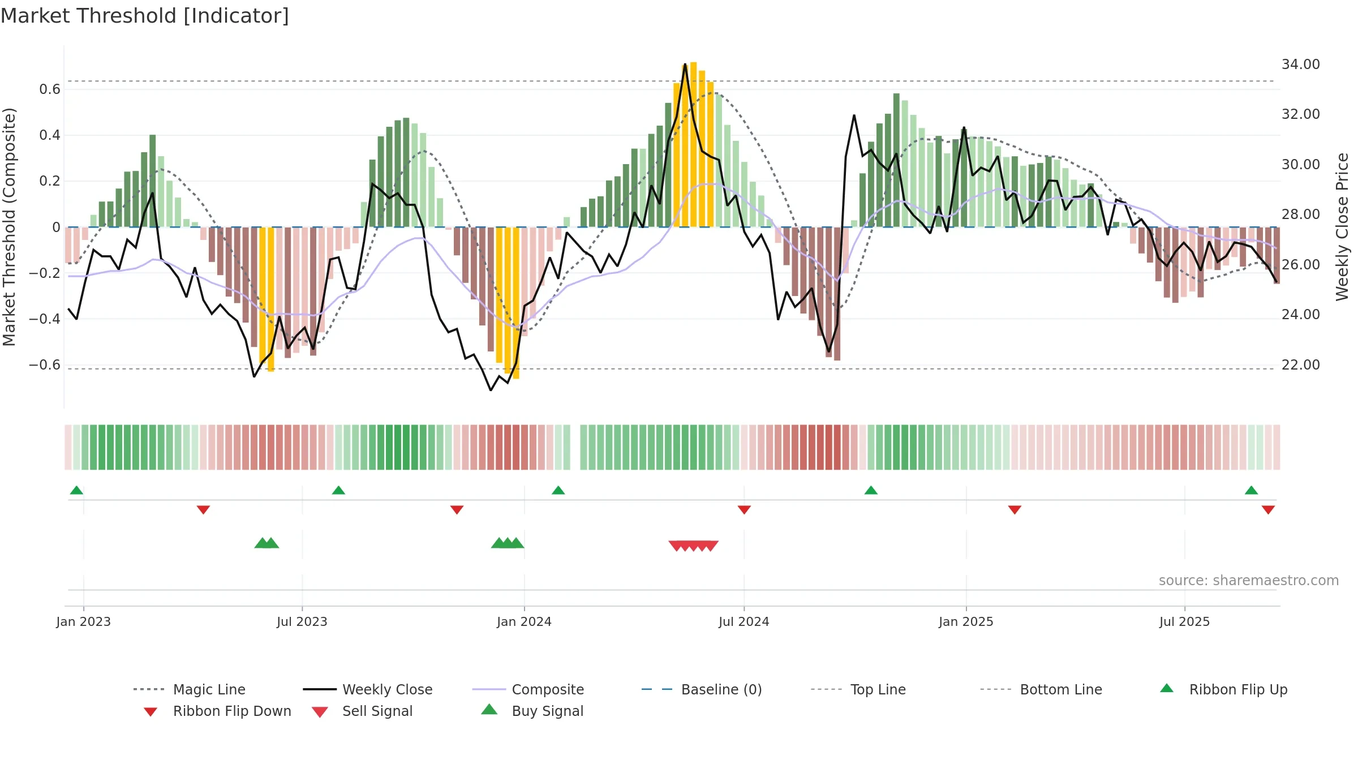Click the 0.6 composite axis label
Viewport: 1358px width, 764px height.
point(50,89)
